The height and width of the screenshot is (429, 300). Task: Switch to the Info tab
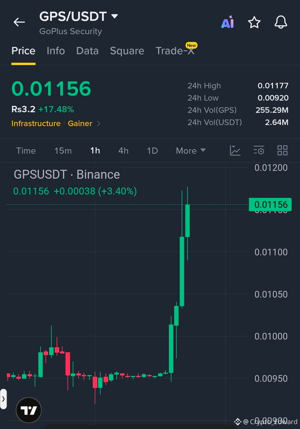click(56, 51)
